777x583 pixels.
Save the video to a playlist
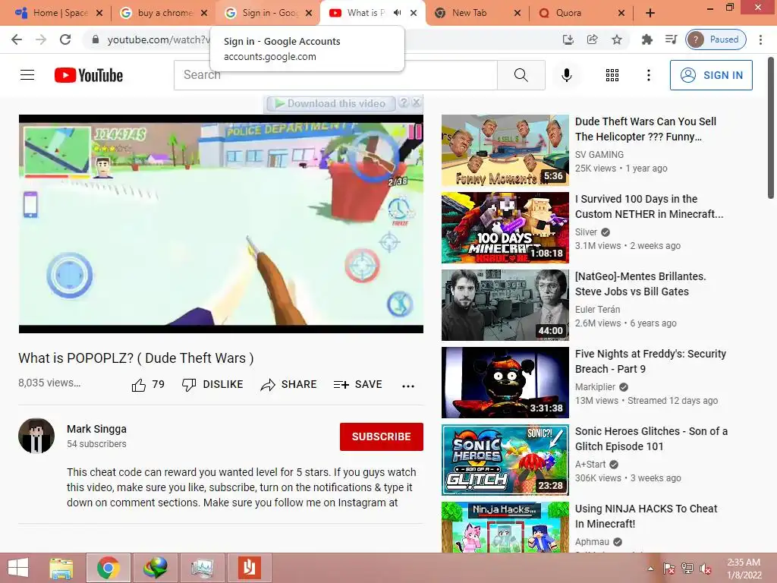pyautogui.click(x=357, y=385)
